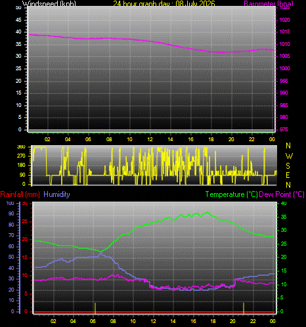Click 1020 on the barometer axis

pos(284,20)
